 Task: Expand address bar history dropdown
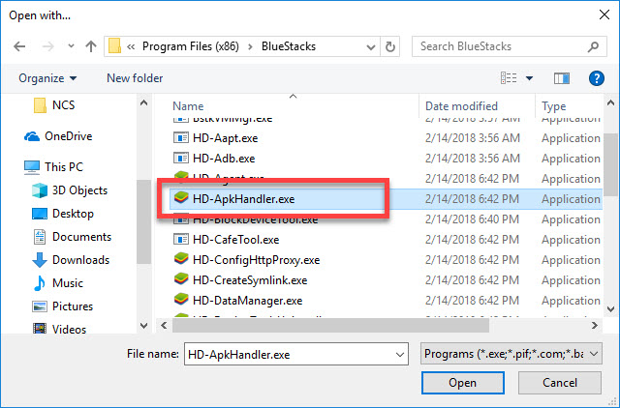pos(370,47)
